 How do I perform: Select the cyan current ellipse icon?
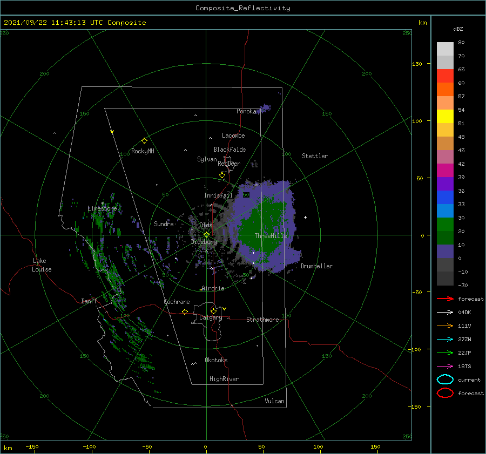(445, 380)
